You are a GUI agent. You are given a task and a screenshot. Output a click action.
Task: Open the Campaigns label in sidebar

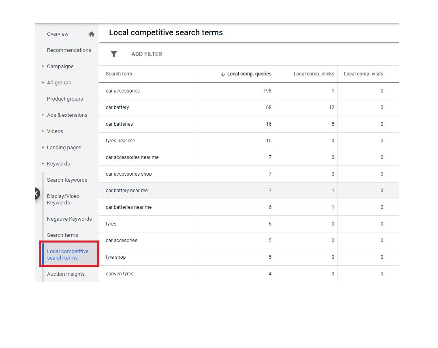60,66
